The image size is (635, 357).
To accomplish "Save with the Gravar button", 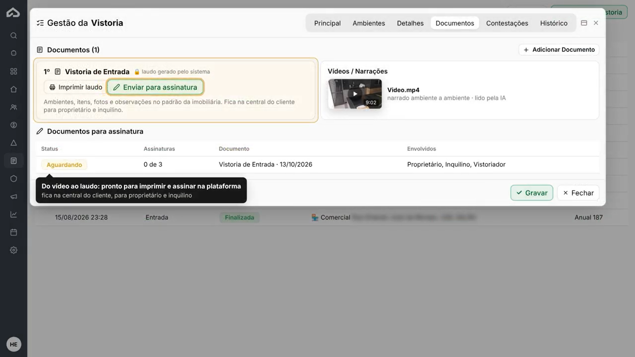I will point(532,193).
